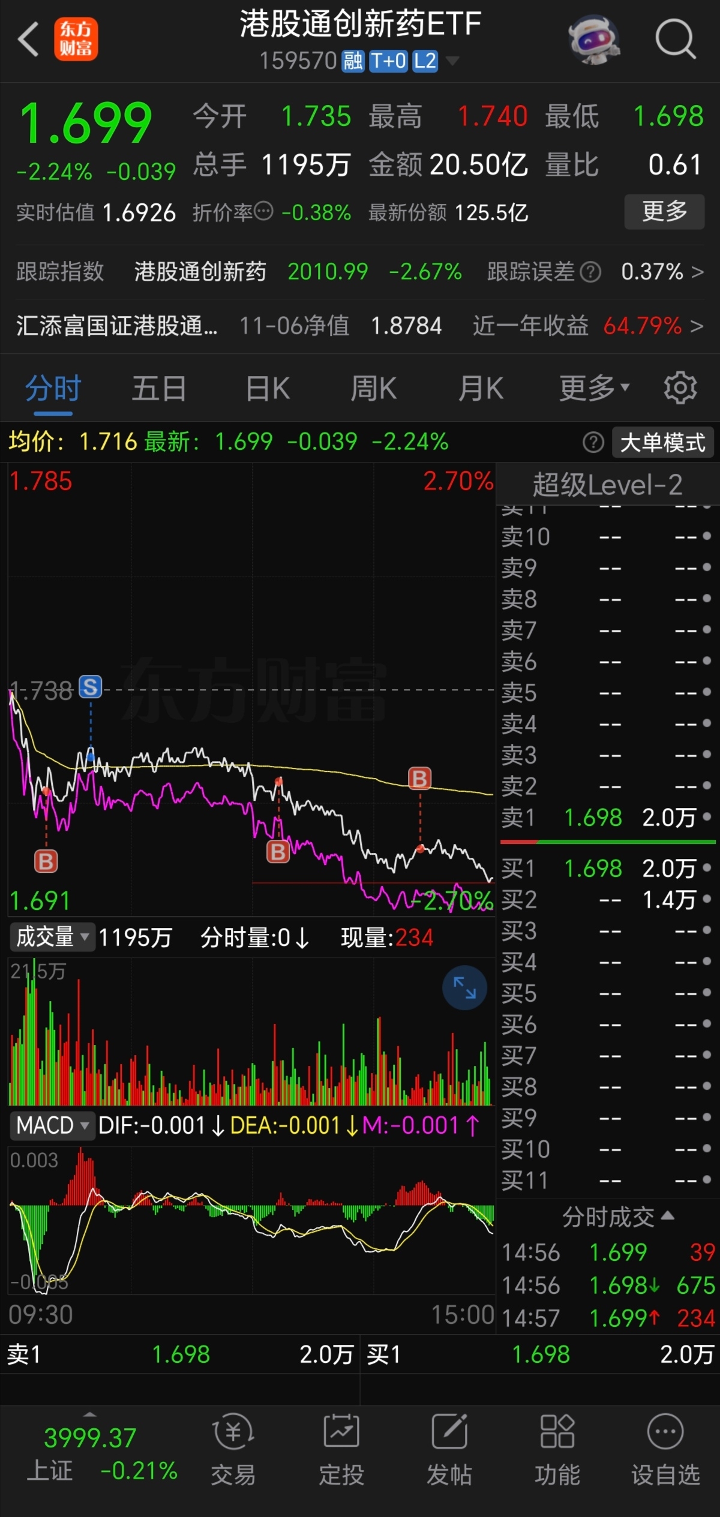Image resolution: width=720 pixels, height=1517 pixels.
Task: Tap the T+0 badge
Action: (388, 61)
